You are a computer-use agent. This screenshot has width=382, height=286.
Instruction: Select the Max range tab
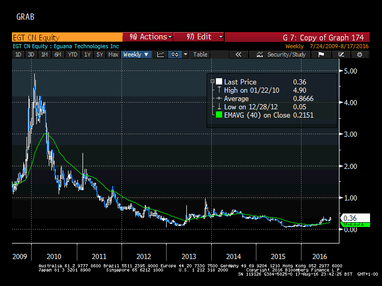113,54
